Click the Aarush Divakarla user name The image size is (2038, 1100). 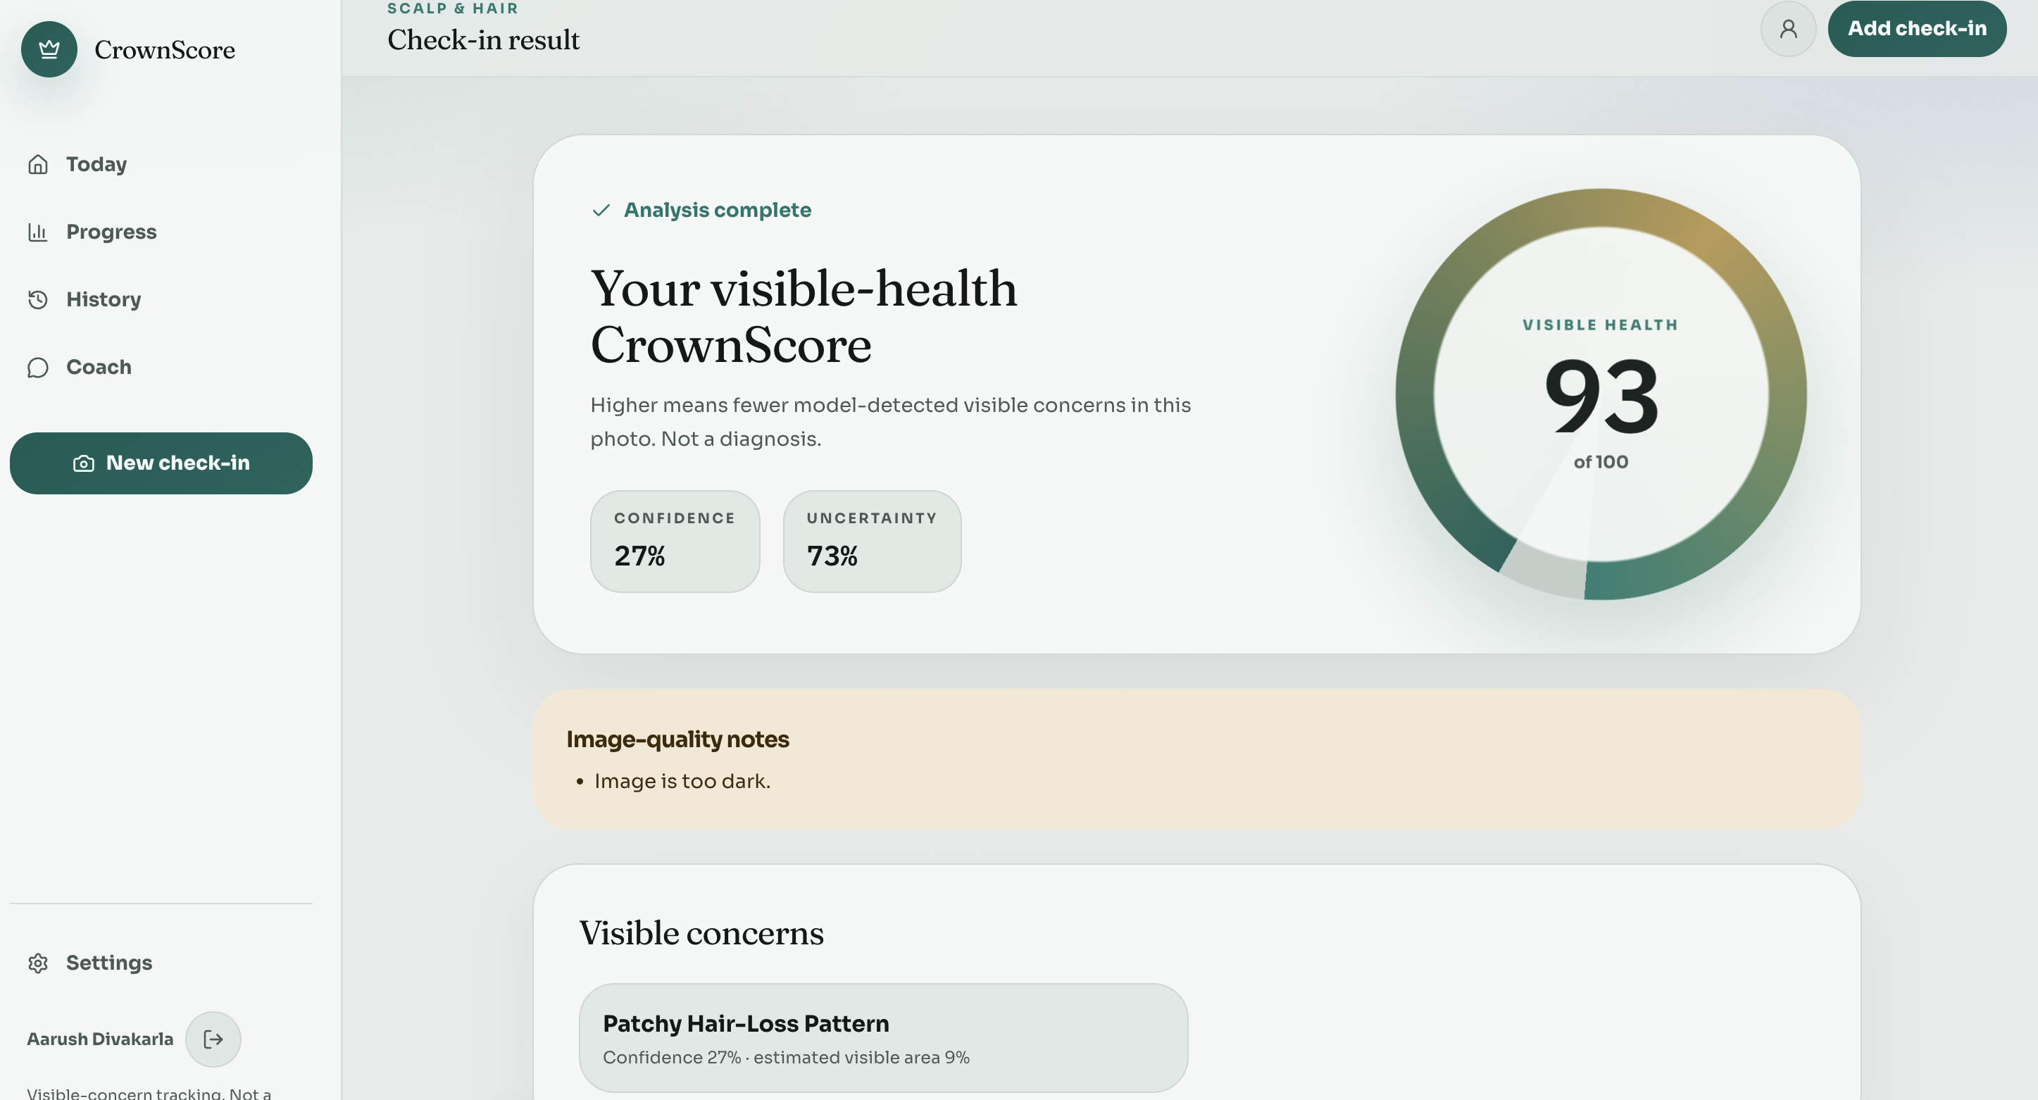click(101, 1039)
